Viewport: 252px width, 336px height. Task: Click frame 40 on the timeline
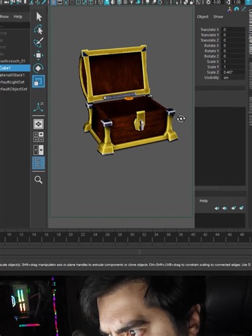pos(193,235)
